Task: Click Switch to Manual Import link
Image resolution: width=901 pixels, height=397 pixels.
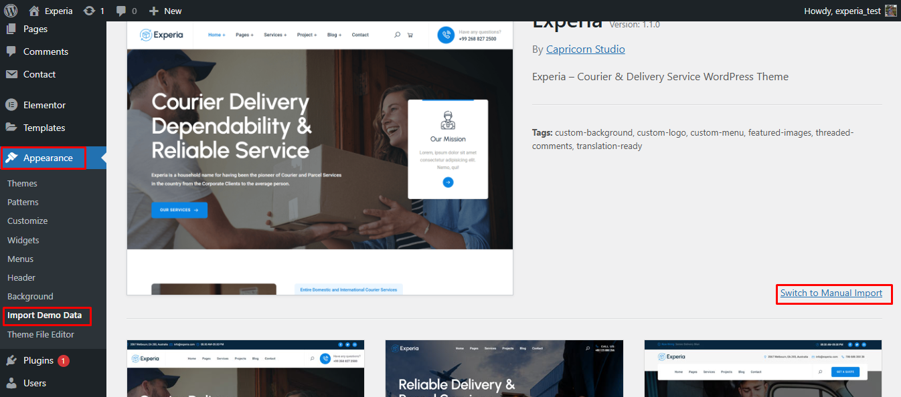Action: (831, 293)
